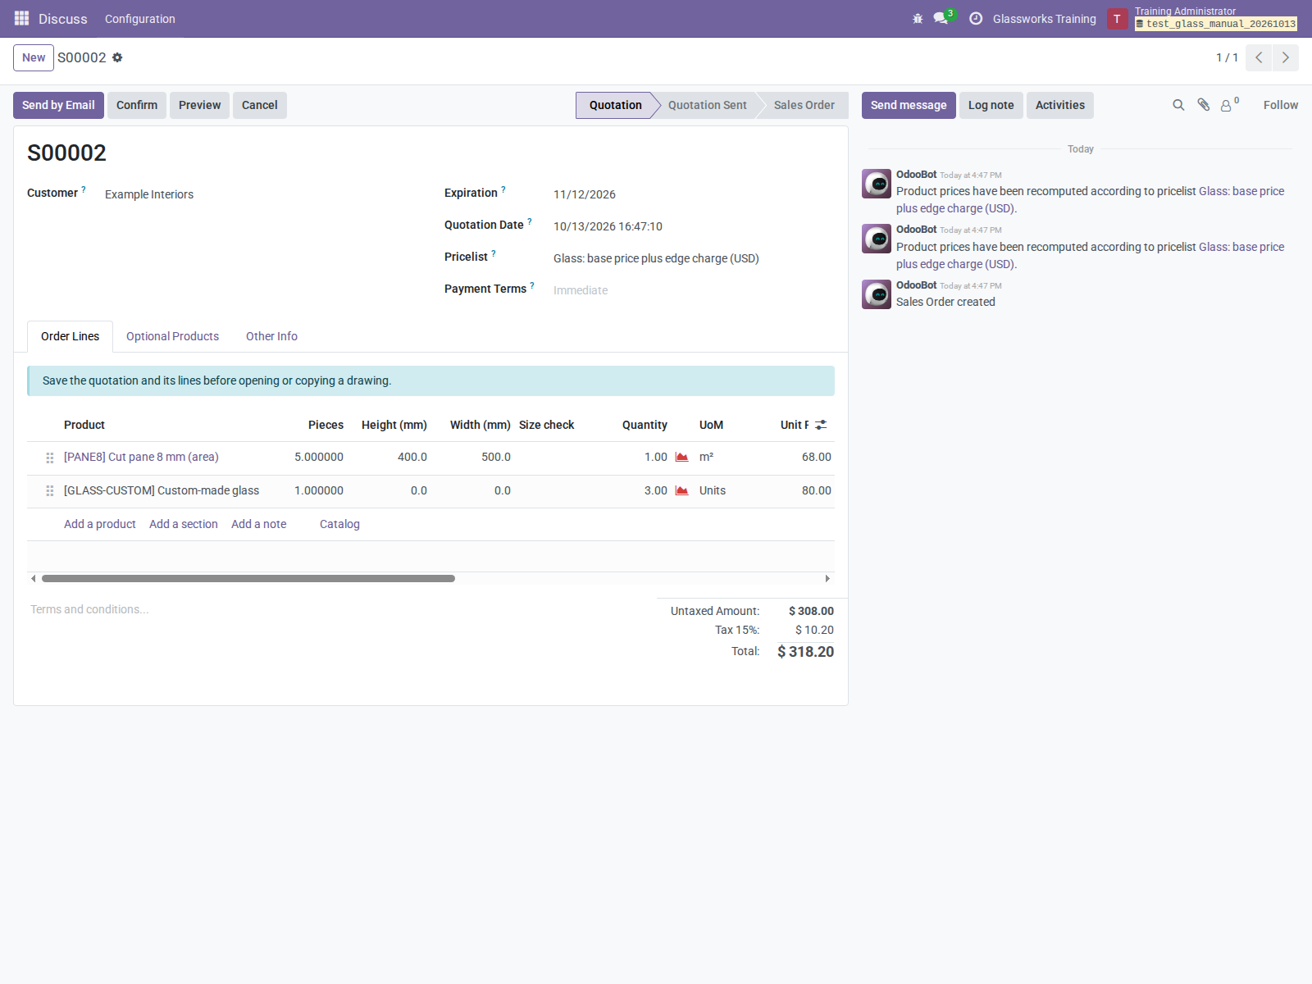The width and height of the screenshot is (1312, 984).
Task: Open attachments paperclip icon
Action: click(1203, 105)
